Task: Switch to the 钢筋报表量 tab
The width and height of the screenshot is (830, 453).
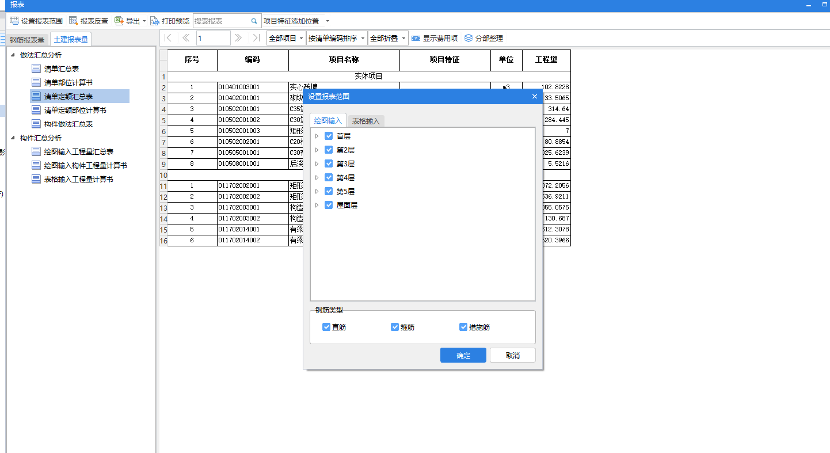Action: pos(27,40)
